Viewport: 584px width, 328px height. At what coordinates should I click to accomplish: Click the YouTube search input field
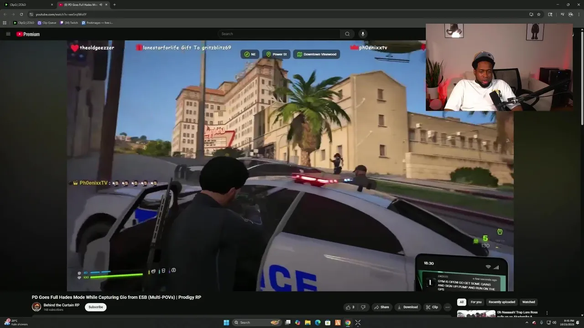click(279, 34)
